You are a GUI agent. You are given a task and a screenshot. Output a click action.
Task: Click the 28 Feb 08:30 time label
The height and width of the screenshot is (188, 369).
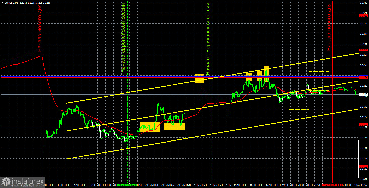click(x=152, y=185)
